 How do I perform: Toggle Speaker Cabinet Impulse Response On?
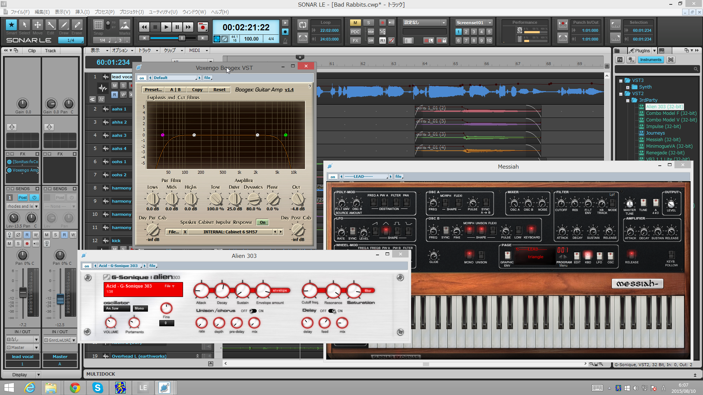[263, 222]
